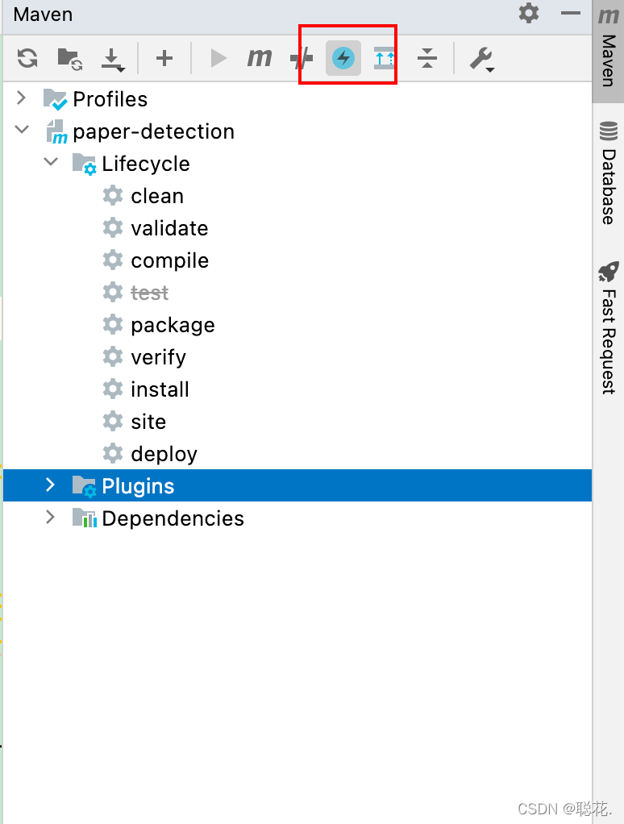Toggle show dependencies diagram icon
This screenshot has width=624, height=824.
[x=384, y=58]
